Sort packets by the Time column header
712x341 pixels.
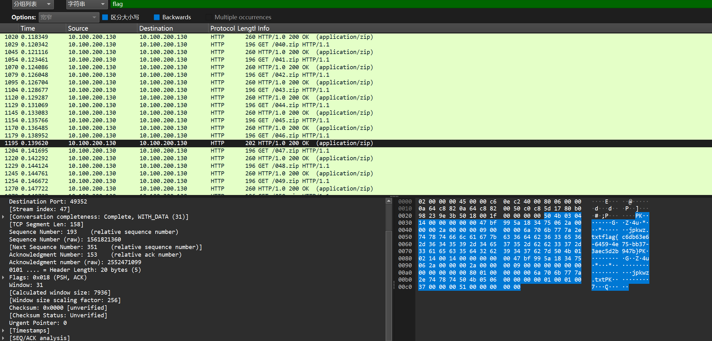click(43, 28)
